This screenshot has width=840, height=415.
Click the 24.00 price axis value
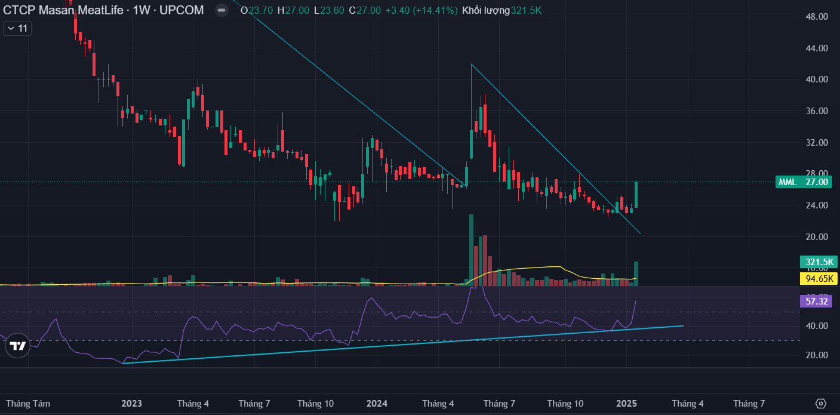[816, 205]
